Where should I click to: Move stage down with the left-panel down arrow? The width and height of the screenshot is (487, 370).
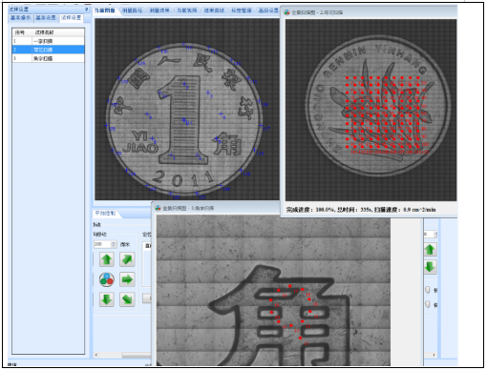107,299
